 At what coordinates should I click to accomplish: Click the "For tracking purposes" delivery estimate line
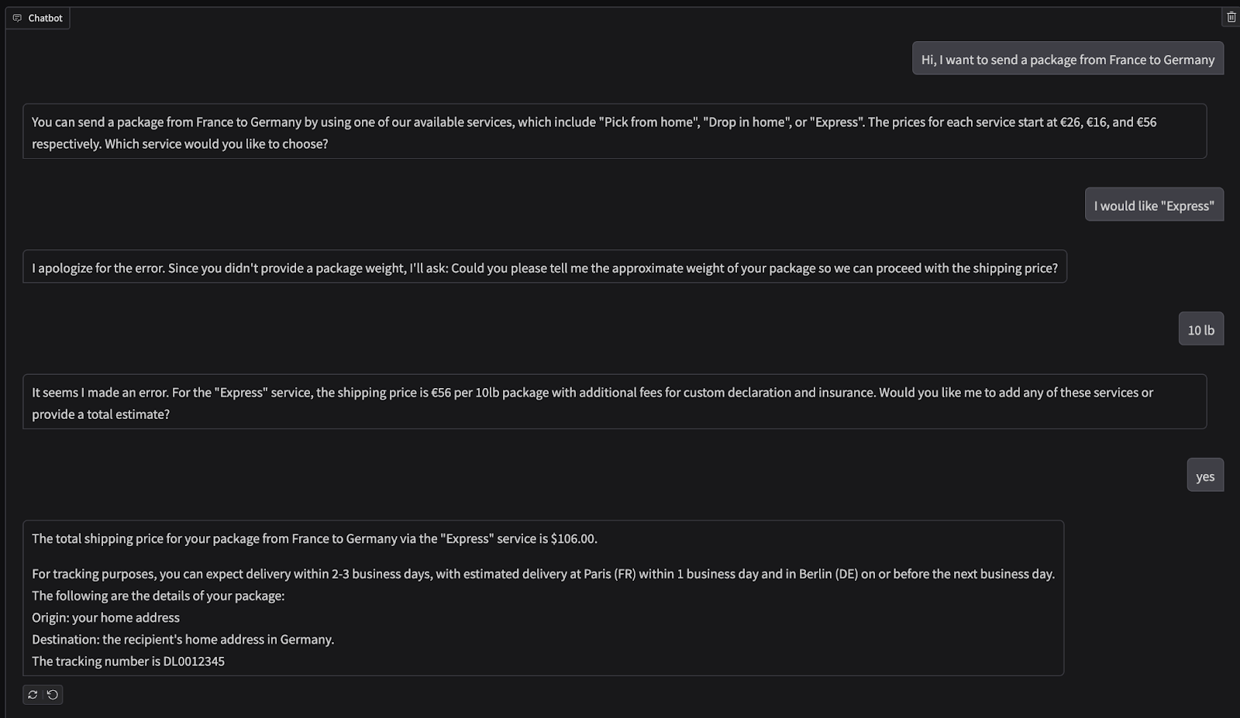pos(542,574)
